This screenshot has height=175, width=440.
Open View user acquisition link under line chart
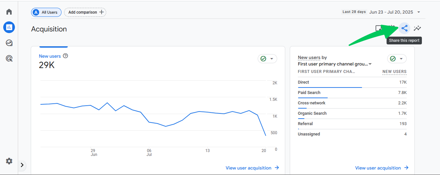coord(252,168)
